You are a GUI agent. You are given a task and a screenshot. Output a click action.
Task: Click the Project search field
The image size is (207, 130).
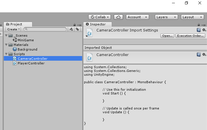pos(45,29)
